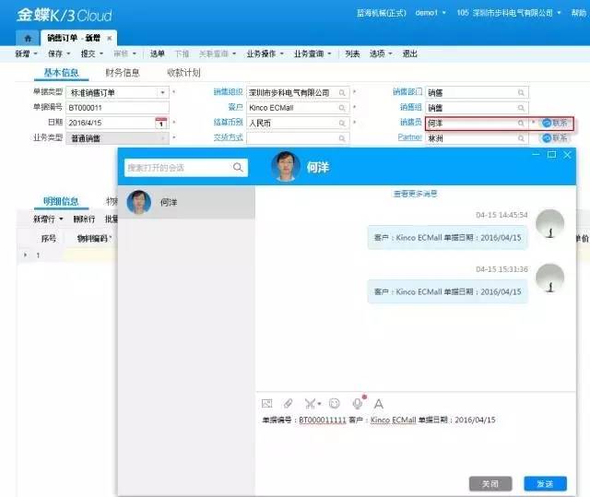The image size is (590, 497).
Task: Switch to the 收款计划 tab
Action: (x=183, y=73)
